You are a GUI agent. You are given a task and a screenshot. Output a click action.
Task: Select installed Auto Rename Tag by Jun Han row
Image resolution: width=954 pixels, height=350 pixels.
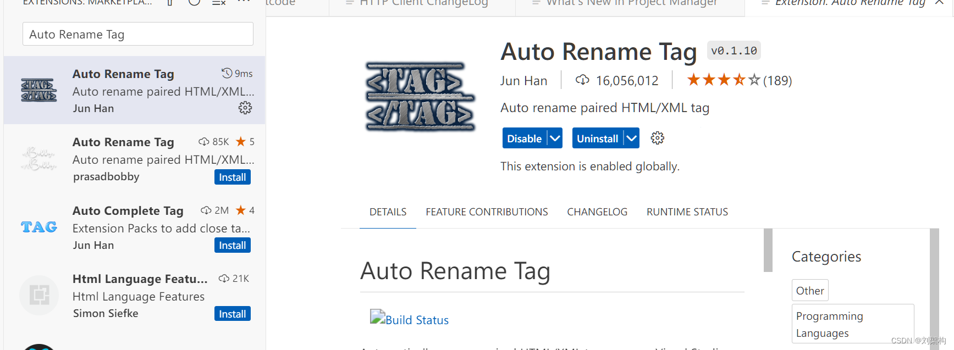point(134,90)
